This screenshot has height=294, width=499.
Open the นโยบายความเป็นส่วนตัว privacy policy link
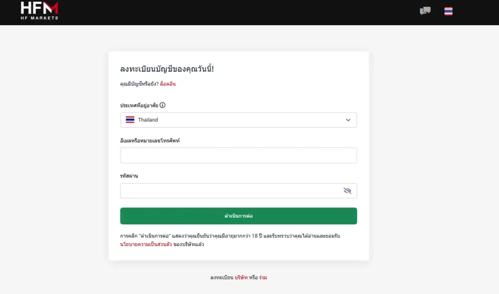(x=146, y=244)
